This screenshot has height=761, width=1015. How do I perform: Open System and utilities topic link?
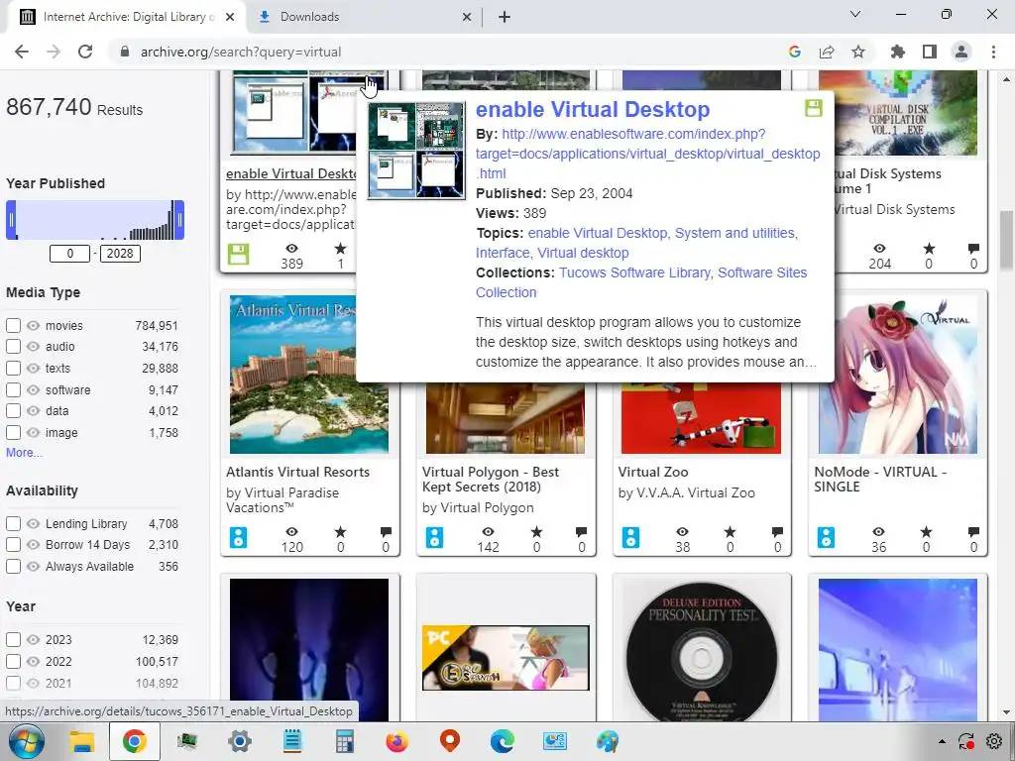[734, 233]
